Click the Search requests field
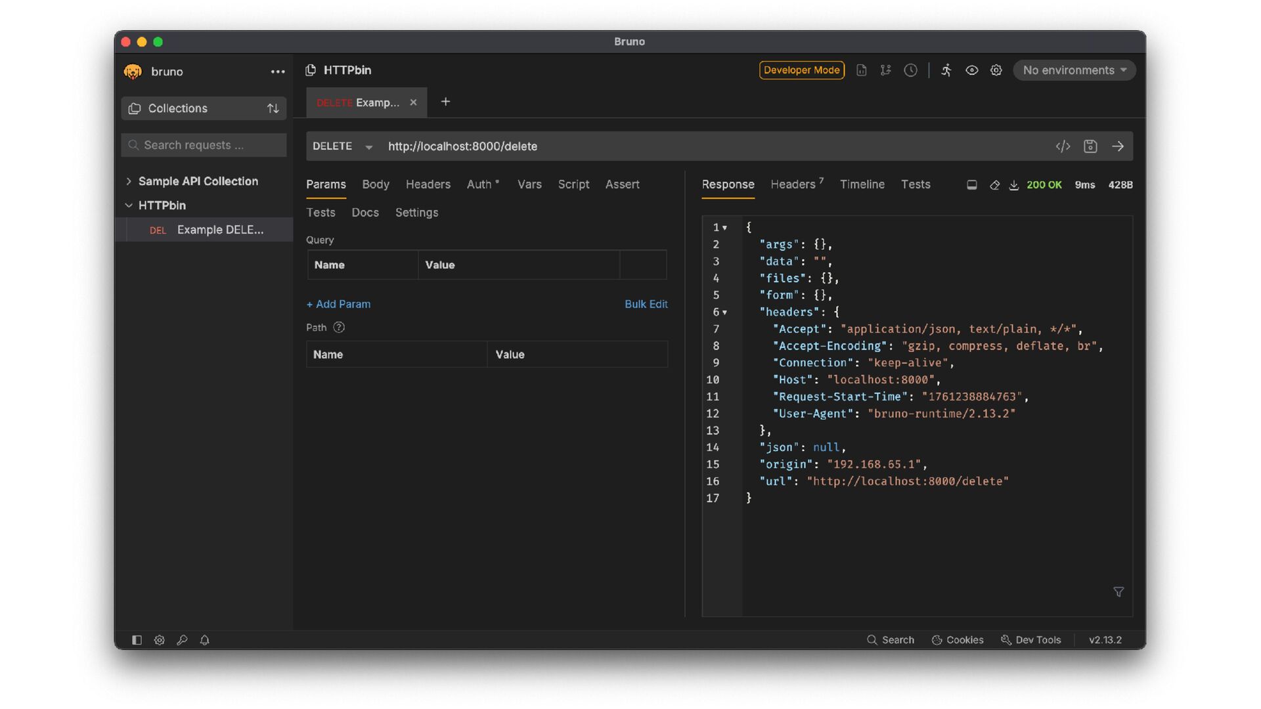 (204, 145)
